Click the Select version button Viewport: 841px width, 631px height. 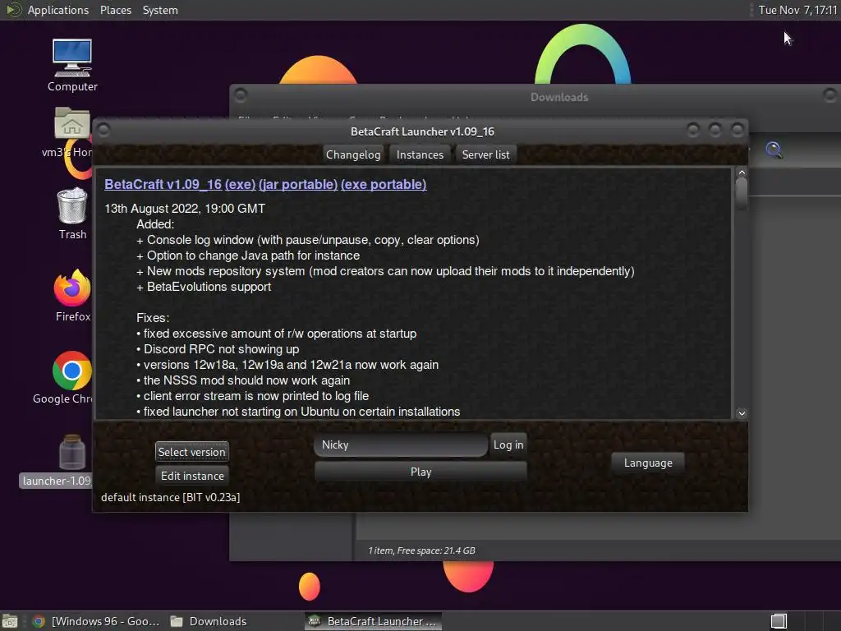(191, 452)
